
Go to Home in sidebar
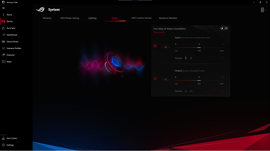(9, 15)
